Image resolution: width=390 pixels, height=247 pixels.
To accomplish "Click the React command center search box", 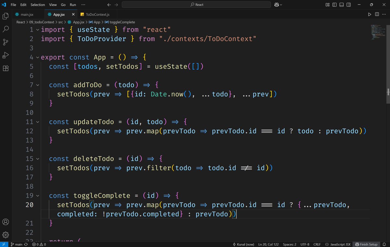I will tap(196, 5).
